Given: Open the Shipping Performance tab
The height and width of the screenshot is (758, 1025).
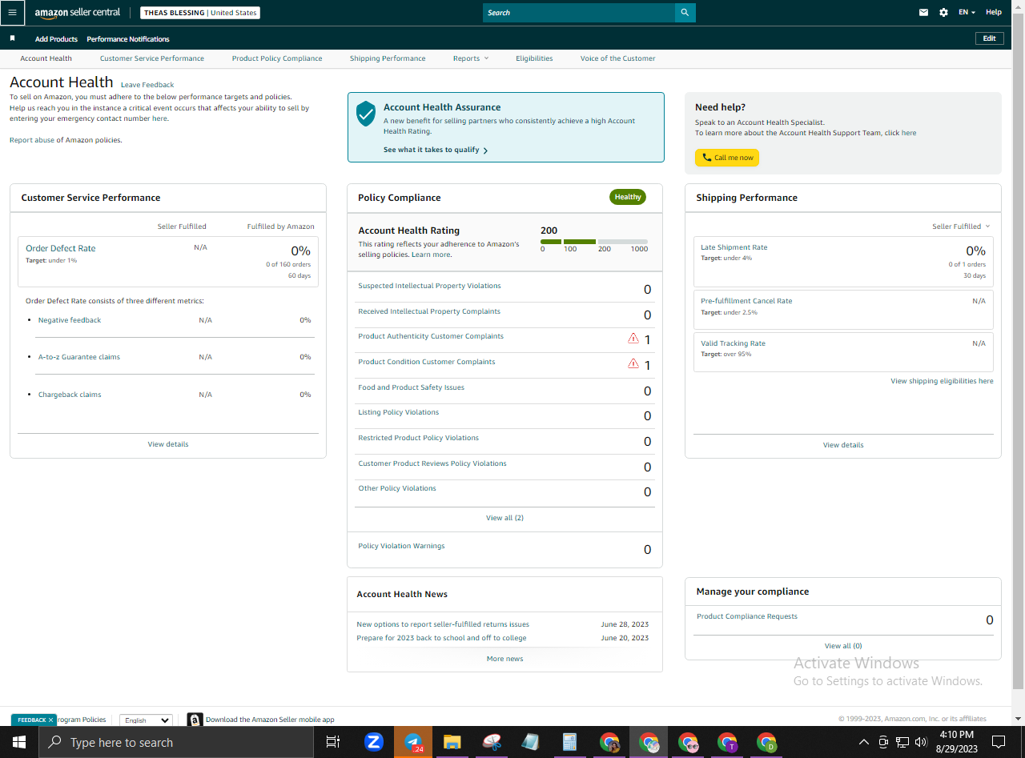Looking at the screenshot, I should pyautogui.click(x=388, y=58).
